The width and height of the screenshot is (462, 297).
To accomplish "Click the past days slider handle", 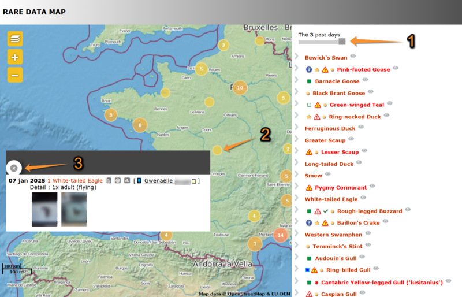I will coord(342,42).
